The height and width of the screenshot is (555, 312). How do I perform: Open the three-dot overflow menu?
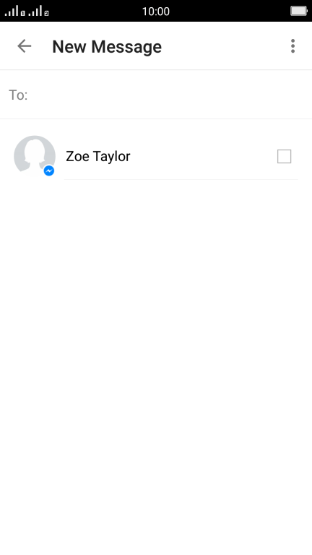coord(292,46)
